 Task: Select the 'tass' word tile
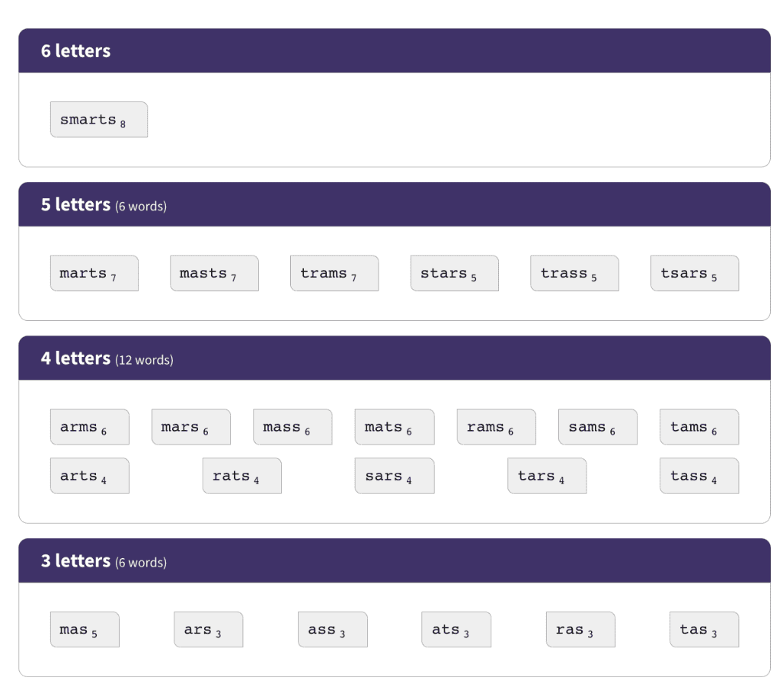[x=699, y=476]
